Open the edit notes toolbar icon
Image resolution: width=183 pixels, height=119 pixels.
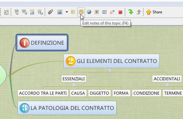[81, 12]
